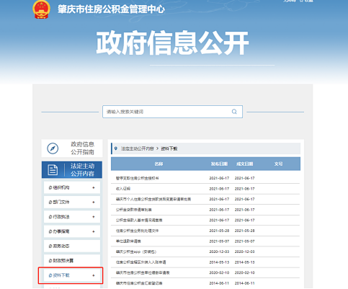This screenshot has width=348, height=289.
Task: Click the bullet icon beside 政务动态
Action: 50,246
